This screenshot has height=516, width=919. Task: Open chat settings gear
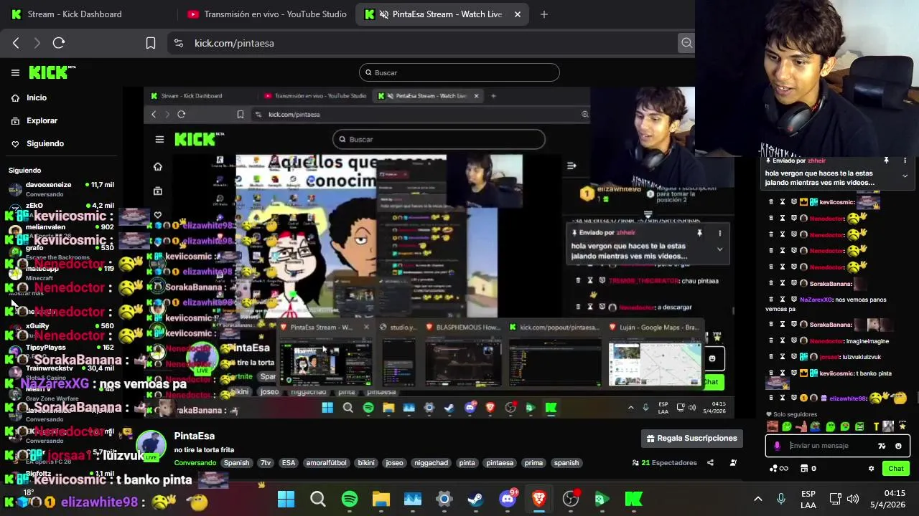[872, 469]
